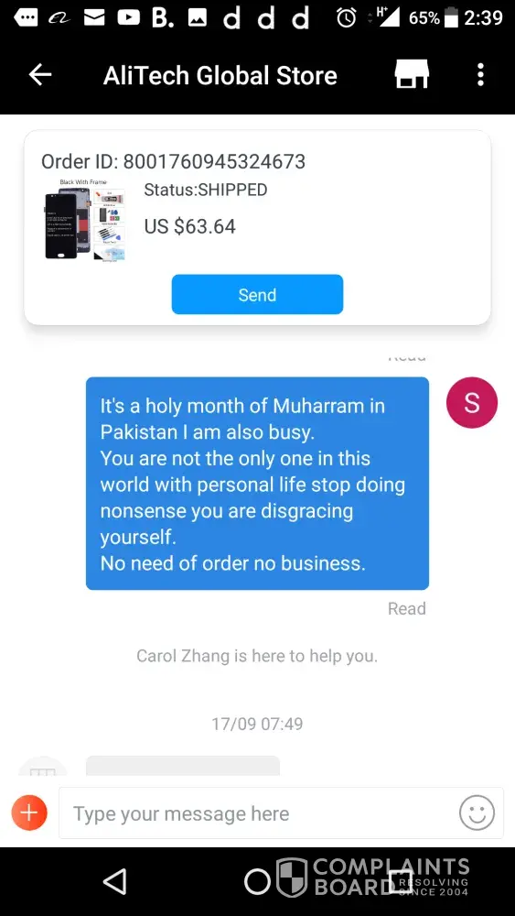Tap the seller avatar at bottom left
Screen dimensions: 515x916
[43, 766]
